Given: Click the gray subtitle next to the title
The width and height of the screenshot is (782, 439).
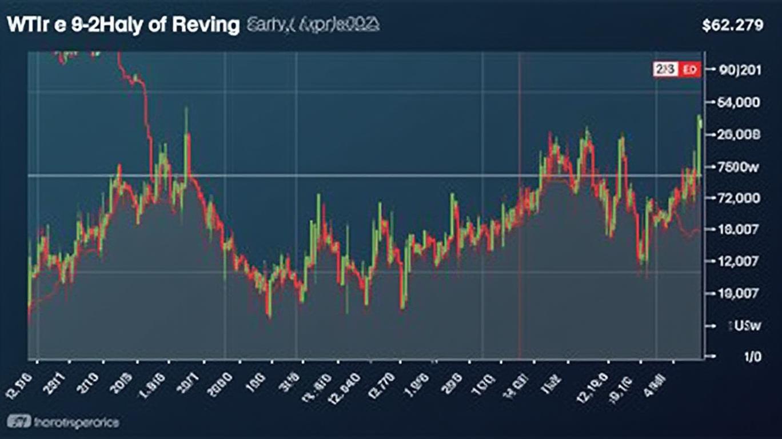Looking at the screenshot, I should coord(313,26).
